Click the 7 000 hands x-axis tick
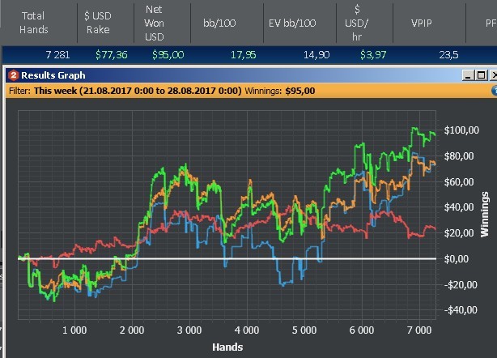Viewport: 497px width, 358px height. 419,330
